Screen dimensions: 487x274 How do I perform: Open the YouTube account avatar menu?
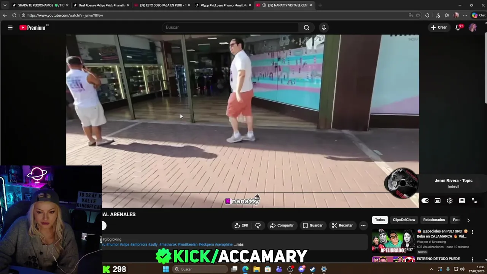coord(473,27)
